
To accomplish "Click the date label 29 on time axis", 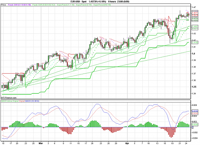I will point(116,143).
